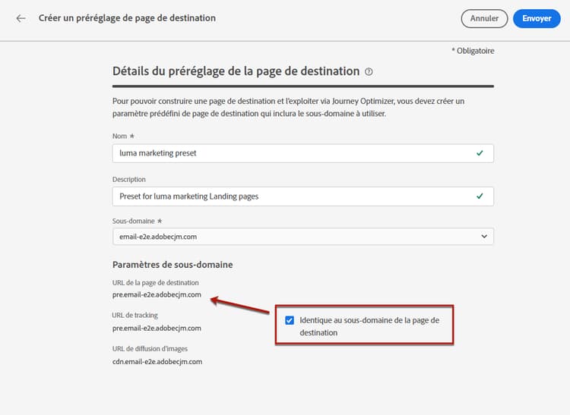Expand the Sous-domaine dropdown chevron
Image resolution: width=570 pixels, height=415 pixels.
click(x=484, y=237)
